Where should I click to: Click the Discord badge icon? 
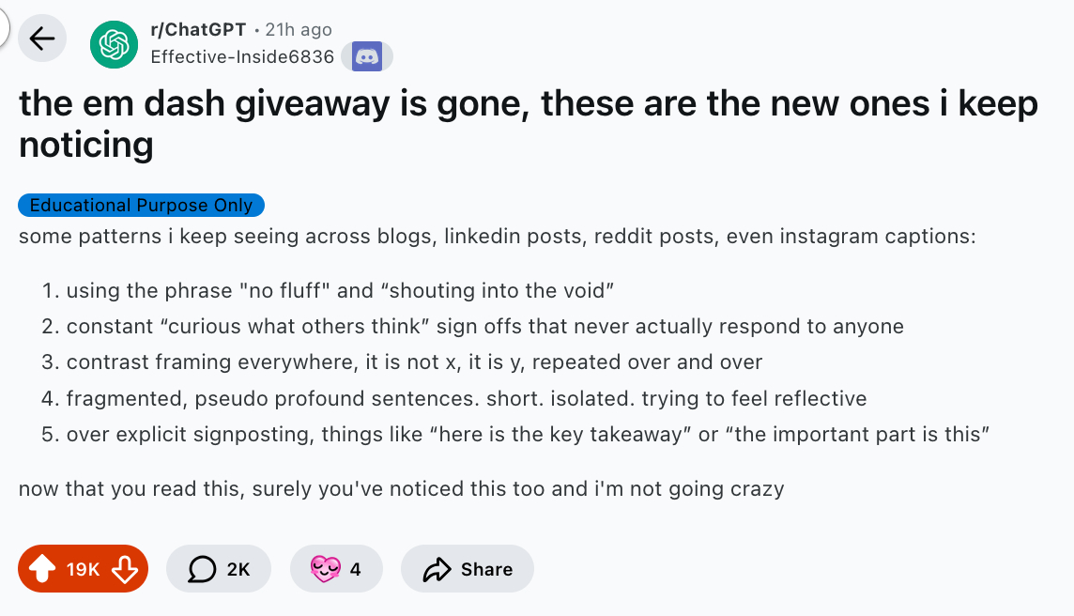pos(366,56)
